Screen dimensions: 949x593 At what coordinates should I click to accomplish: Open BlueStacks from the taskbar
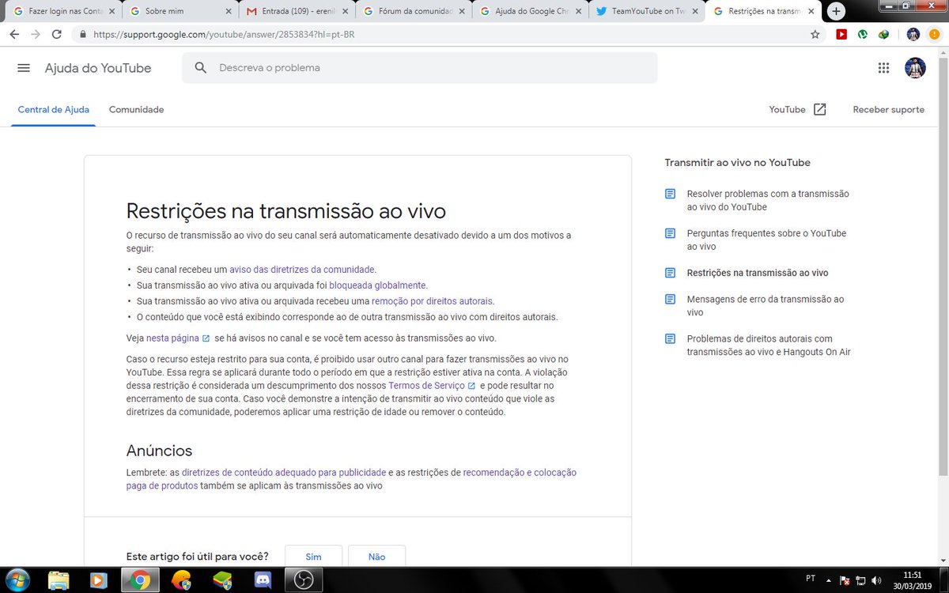[222, 580]
